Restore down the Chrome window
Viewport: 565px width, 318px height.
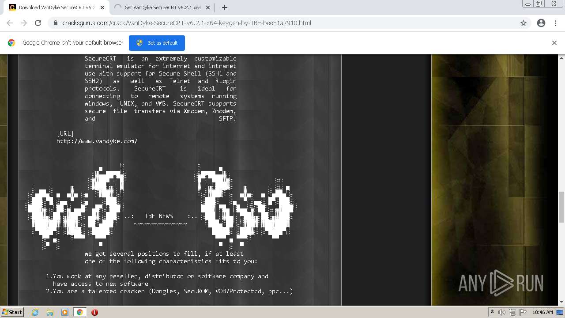(x=539, y=4)
